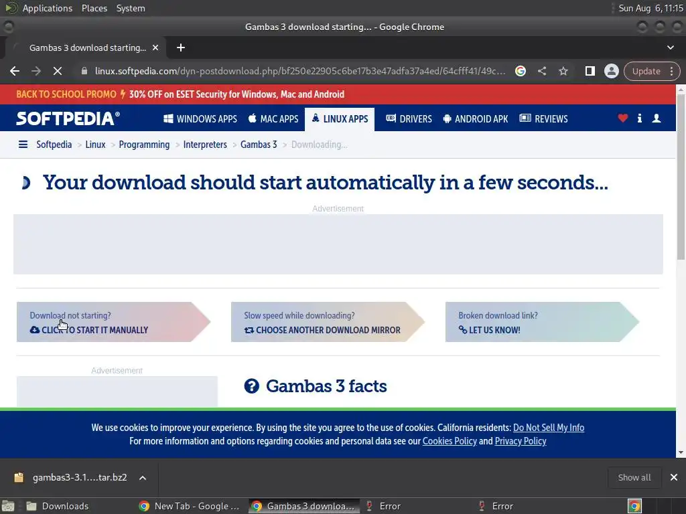Open Do Not Sell My Info link
686x514 pixels.
[549, 428]
